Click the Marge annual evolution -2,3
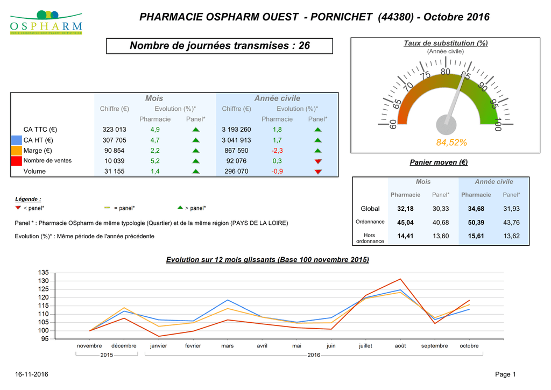 tap(277, 151)
